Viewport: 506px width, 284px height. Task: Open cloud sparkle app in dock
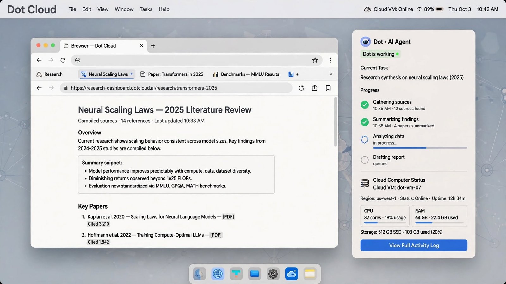(x=292, y=274)
